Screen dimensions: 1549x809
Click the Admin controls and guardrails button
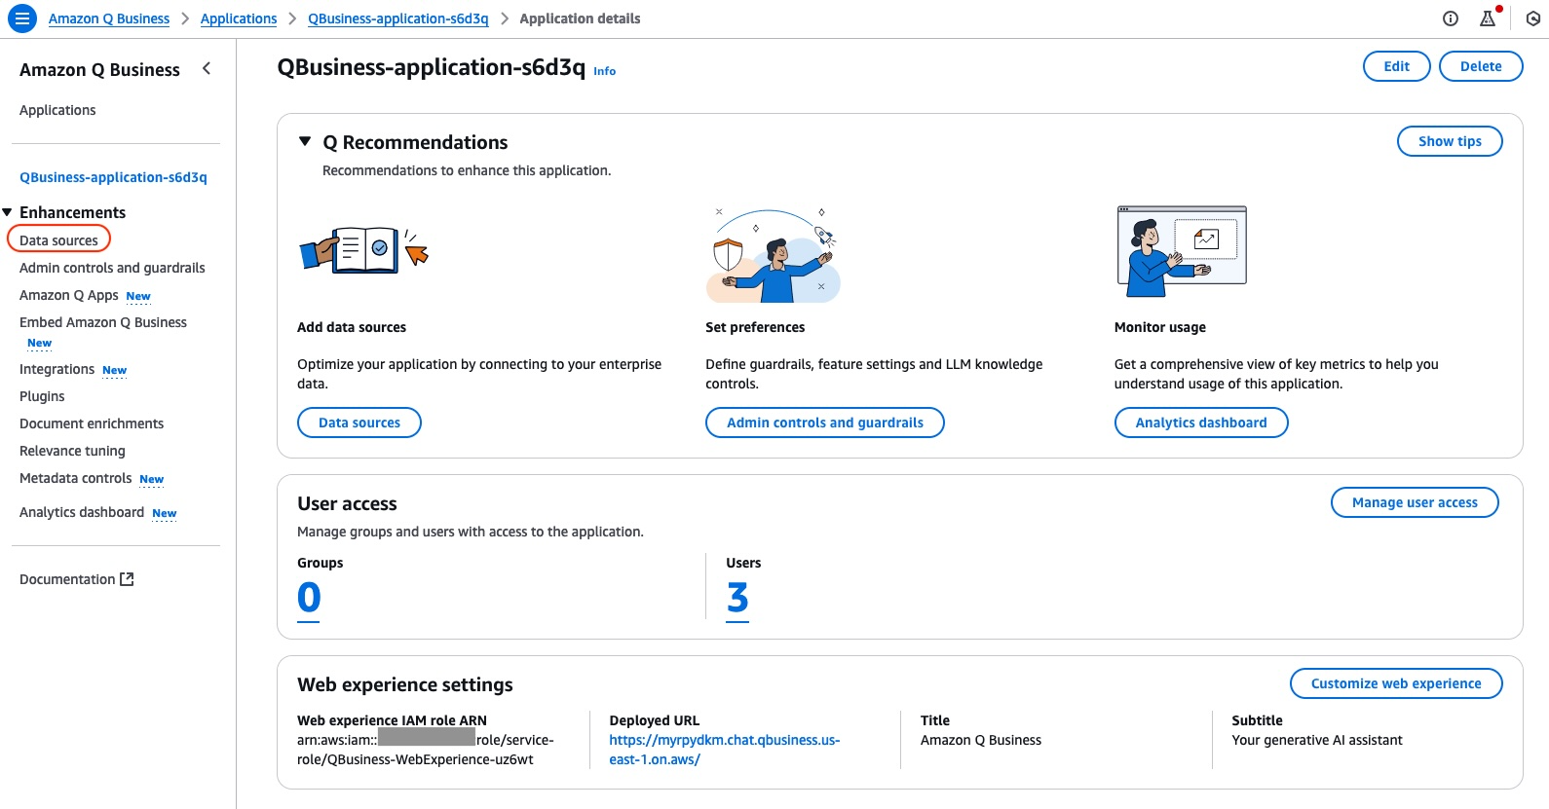tap(825, 423)
